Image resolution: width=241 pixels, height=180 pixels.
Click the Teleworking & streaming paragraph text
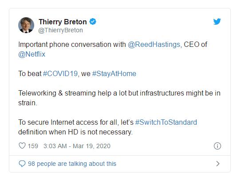click(119, 98)
